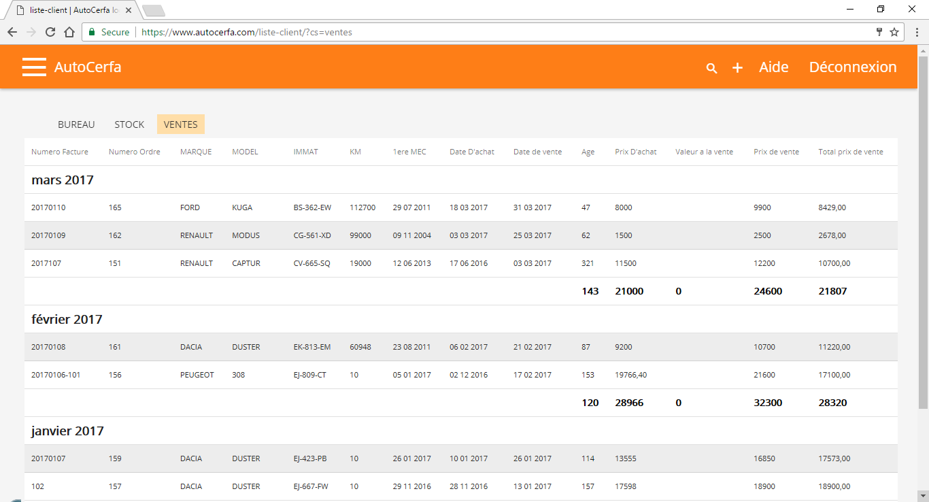
Task: Select invoice 2017107 row
Action: point(461,263)
